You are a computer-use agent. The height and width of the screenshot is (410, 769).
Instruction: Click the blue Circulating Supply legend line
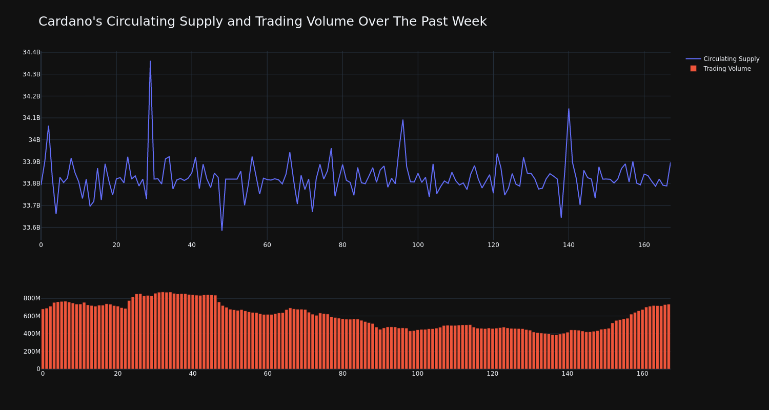pyautogui.click(x=693, y=59)
